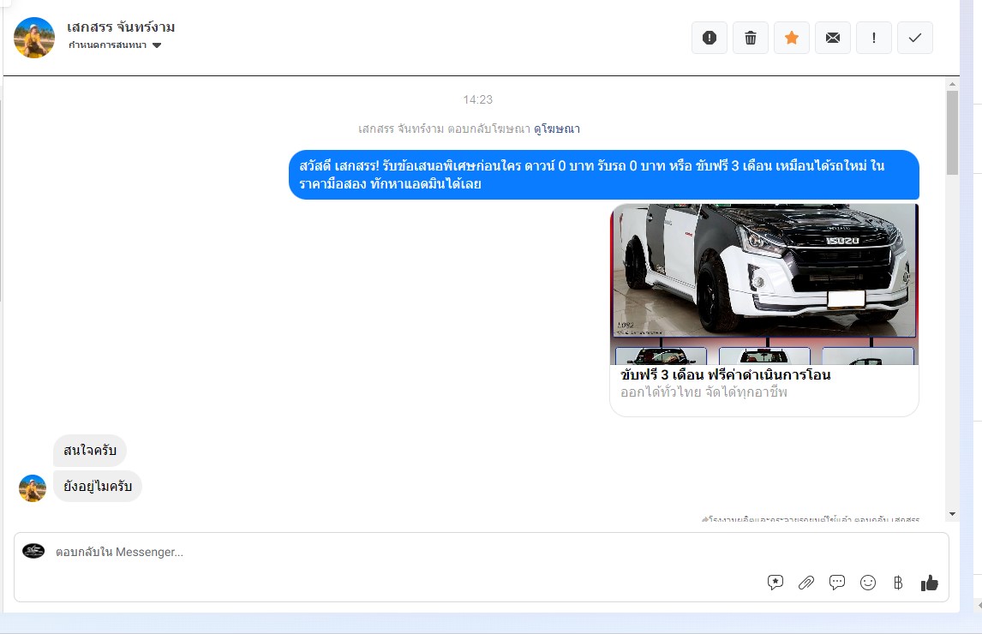This screenshot has width=982, height=634.
Task: Send a thumbs-up like
Action: coord(930,583)
